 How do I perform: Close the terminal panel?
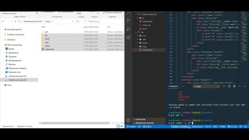245,86
